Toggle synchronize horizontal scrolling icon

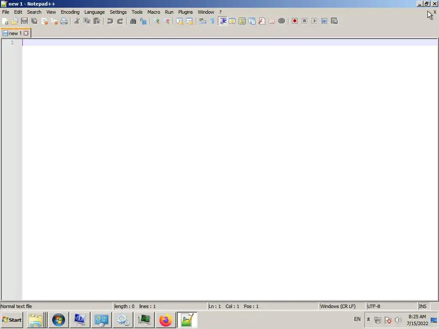189,21
